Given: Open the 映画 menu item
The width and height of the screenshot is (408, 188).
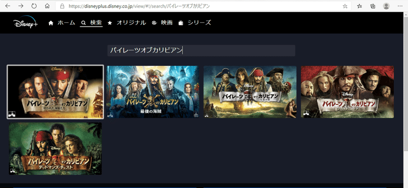Looking at the screenshot, I should tap(167, 23).
